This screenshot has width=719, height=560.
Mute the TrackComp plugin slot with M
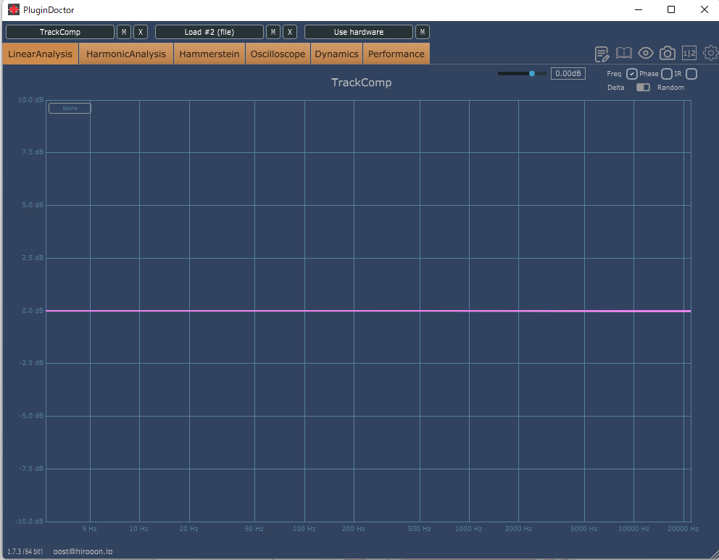point(124,32)
